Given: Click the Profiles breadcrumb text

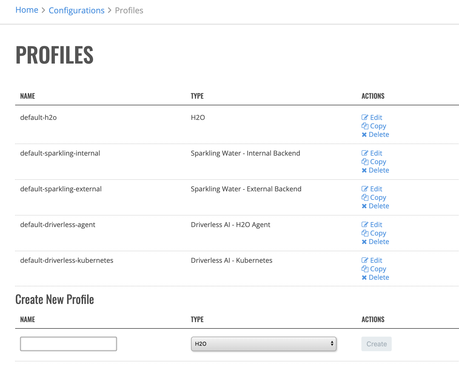Looking at the screenshot, I should (129, 11).
